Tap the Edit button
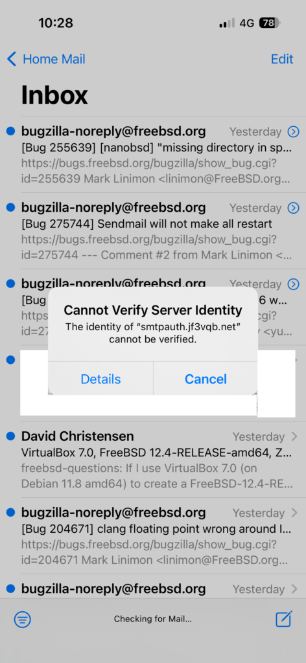 click(282, 59)
